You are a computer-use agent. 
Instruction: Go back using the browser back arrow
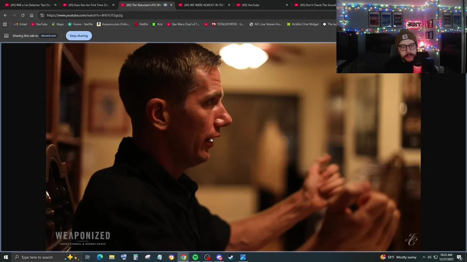pyautogui.click(x=5, y=15)
